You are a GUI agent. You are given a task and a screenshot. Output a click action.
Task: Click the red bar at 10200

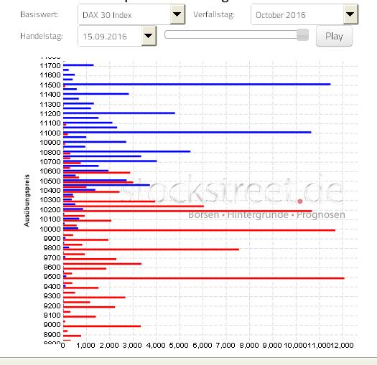(x=187, y=211)
